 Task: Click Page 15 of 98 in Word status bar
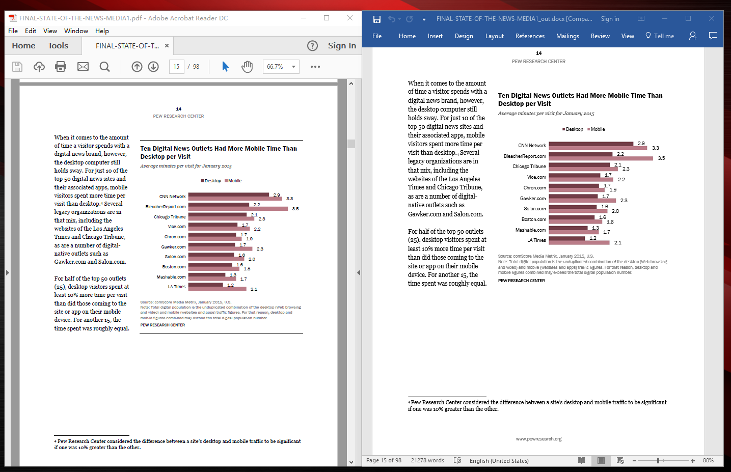tap(384, 460)
